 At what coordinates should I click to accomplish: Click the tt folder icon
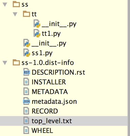click(27, 14)
